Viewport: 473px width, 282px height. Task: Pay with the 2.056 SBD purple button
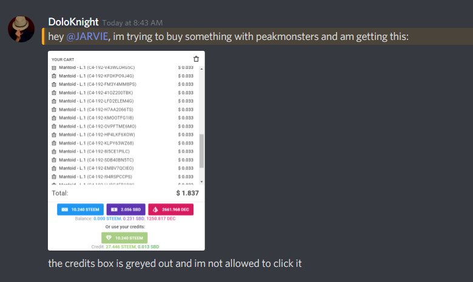pyautogui.click(x=126, y=209)
